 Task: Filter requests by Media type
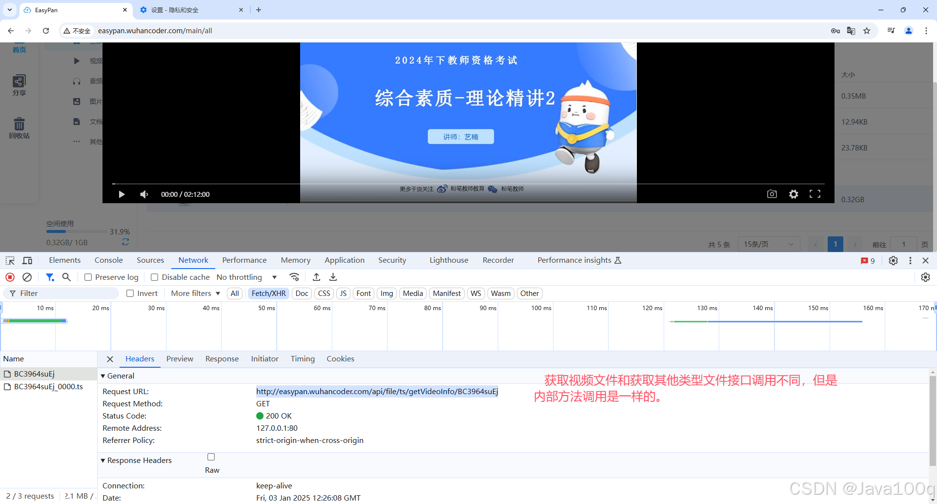413,293
